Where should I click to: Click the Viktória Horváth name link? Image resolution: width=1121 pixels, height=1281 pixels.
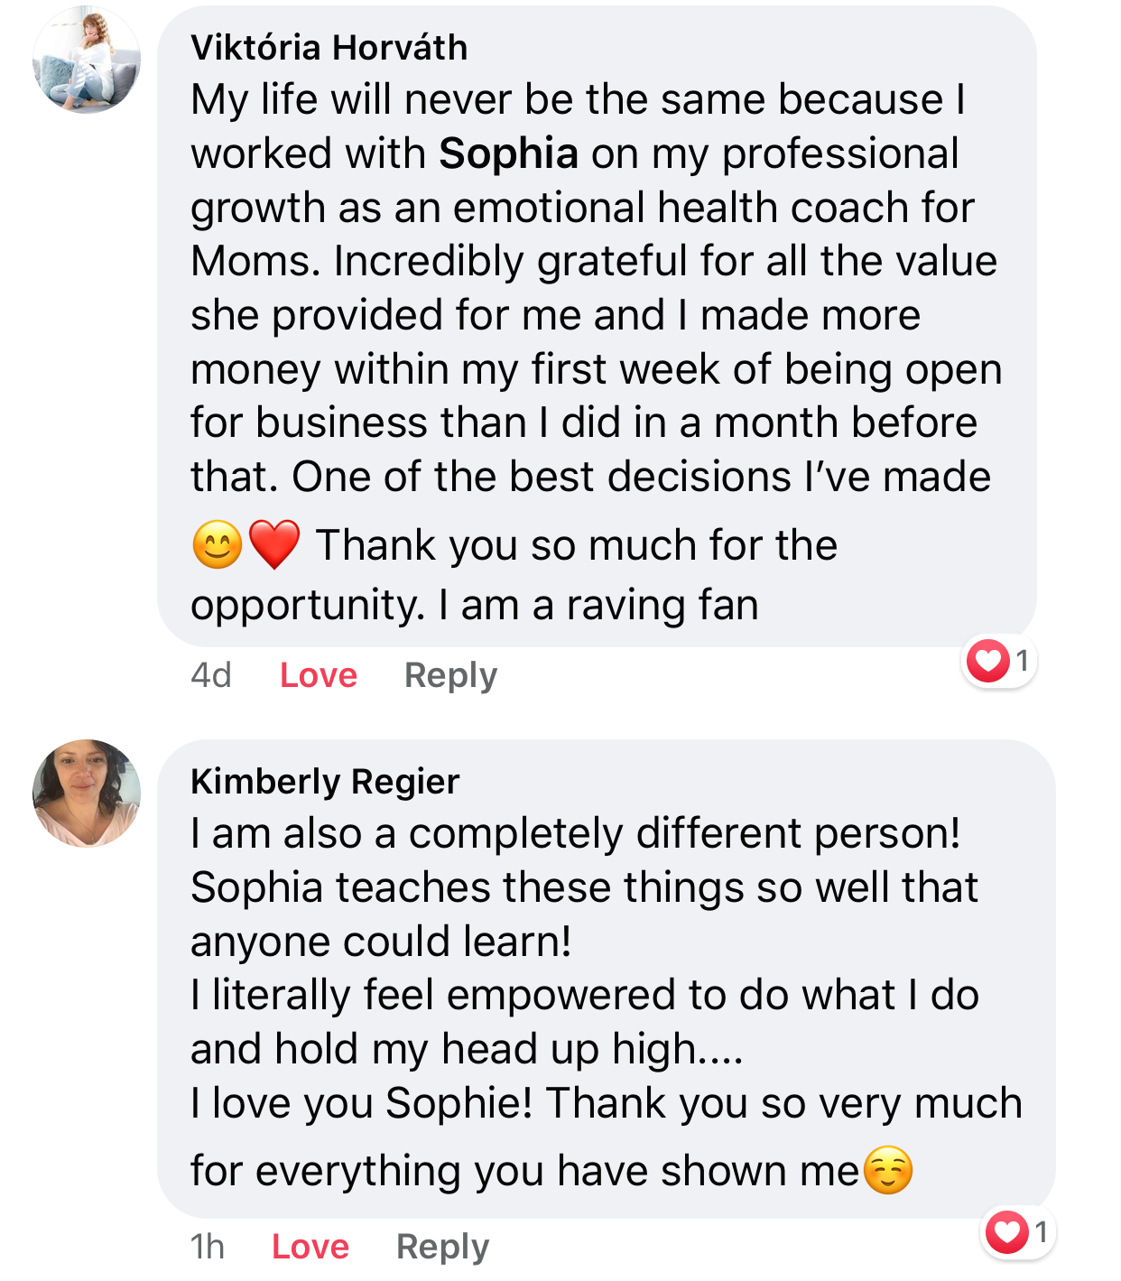click(x=329, y=48)
